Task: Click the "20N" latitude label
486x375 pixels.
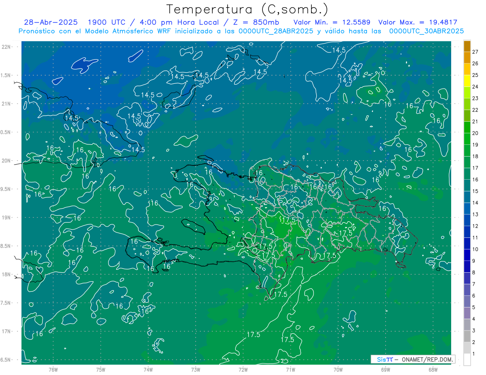Action: pos(6,161)
